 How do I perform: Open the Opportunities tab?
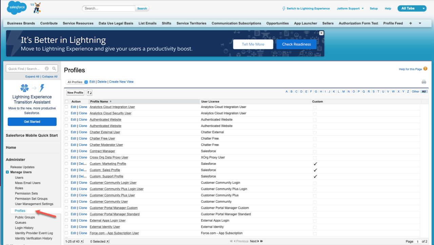pyautogui.click(x=277, y=23)
